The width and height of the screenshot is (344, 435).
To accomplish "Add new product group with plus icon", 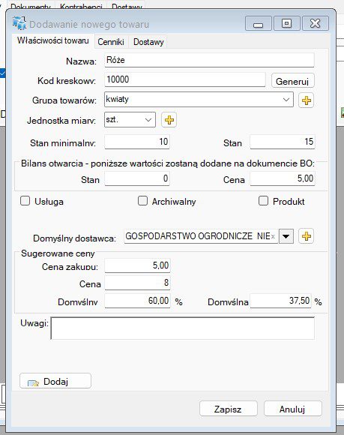I will click(x=306, y=100).
